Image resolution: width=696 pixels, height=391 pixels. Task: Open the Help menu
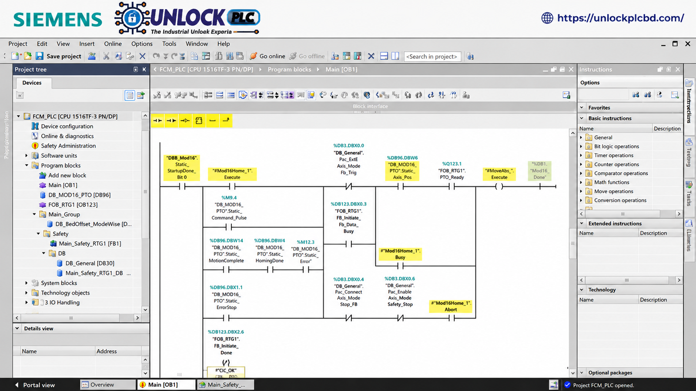pos(224,44)
